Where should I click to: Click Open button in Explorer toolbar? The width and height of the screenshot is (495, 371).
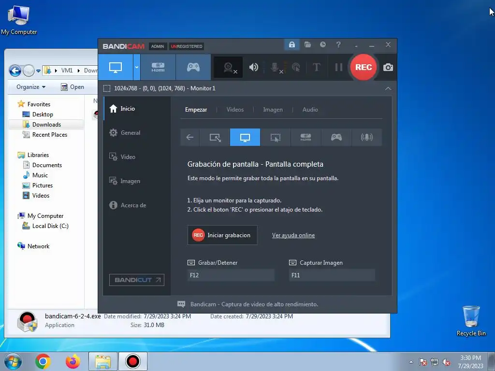click(x=73, y=87)
